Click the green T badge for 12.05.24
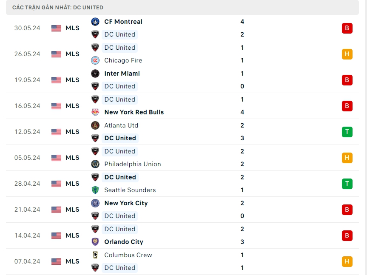 point(347,132)
